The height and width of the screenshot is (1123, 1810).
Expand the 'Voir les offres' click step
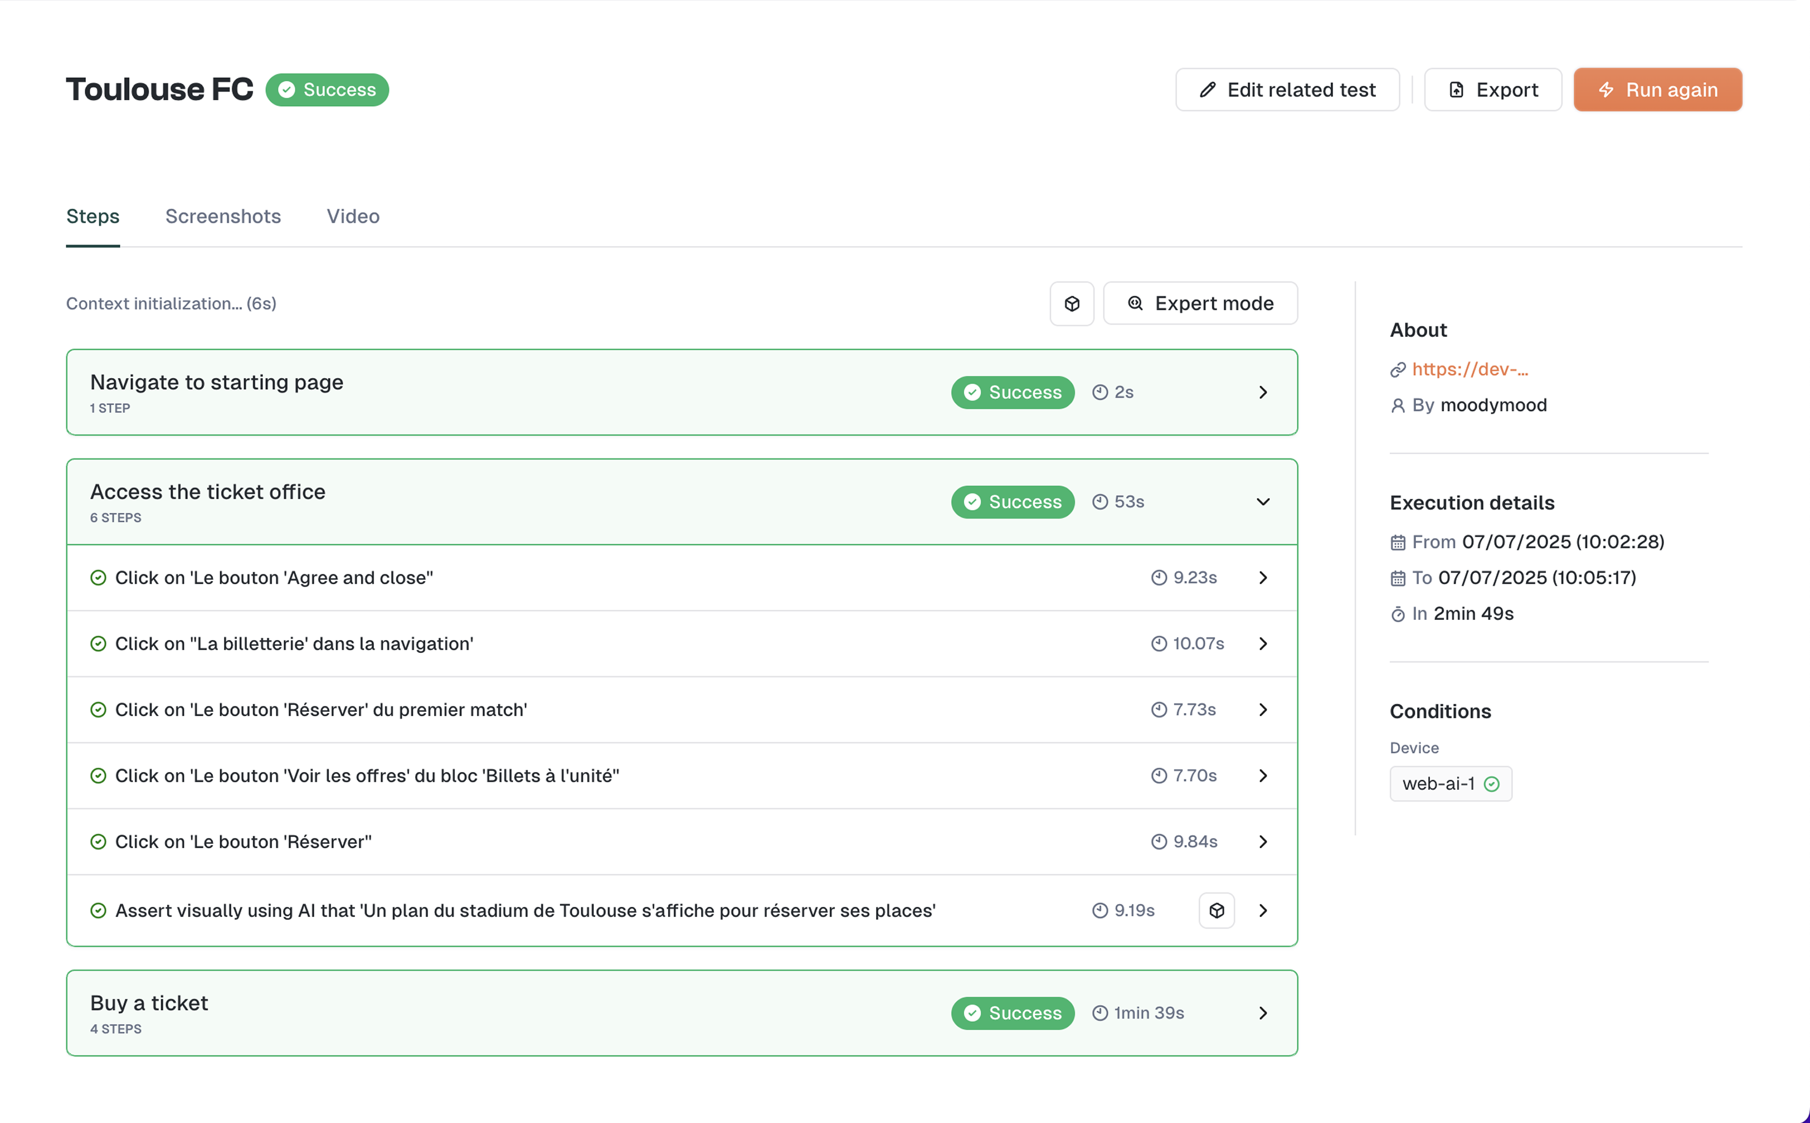[1262, 776]
